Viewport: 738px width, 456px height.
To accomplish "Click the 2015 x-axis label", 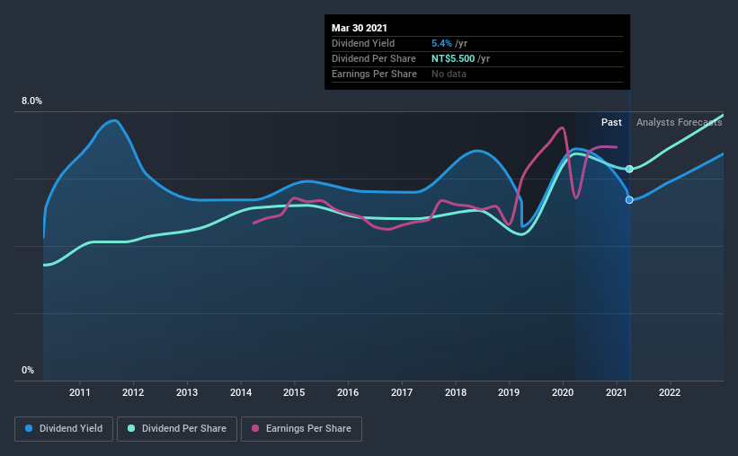I will click(294, 392).
